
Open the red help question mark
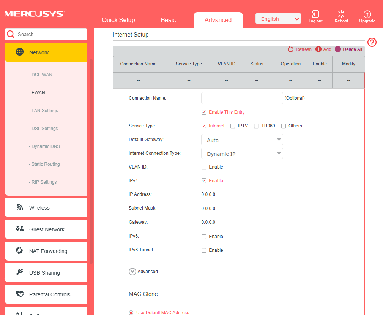[x=372, y=42]
